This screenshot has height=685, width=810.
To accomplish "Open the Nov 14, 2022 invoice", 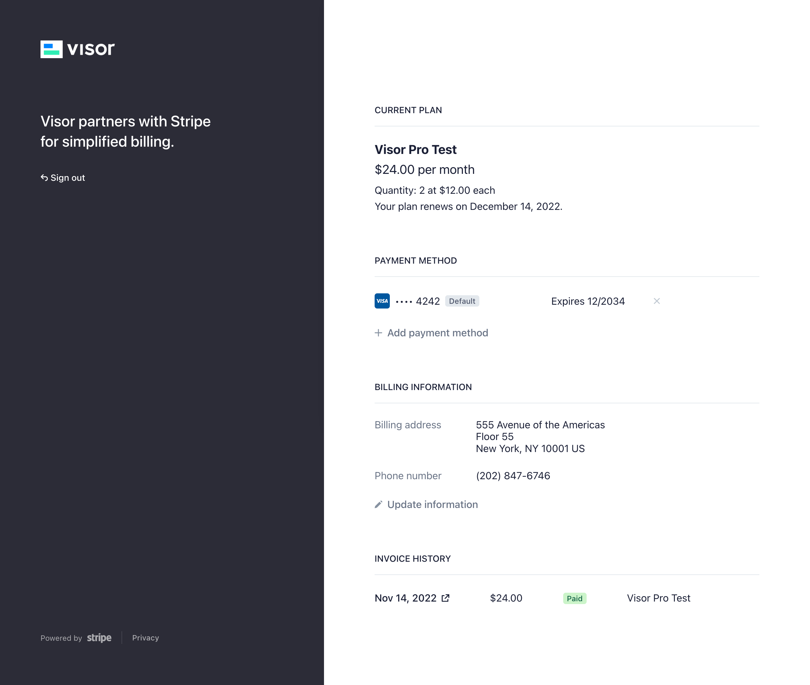I will pyautogui.click(x=405, y=598).
